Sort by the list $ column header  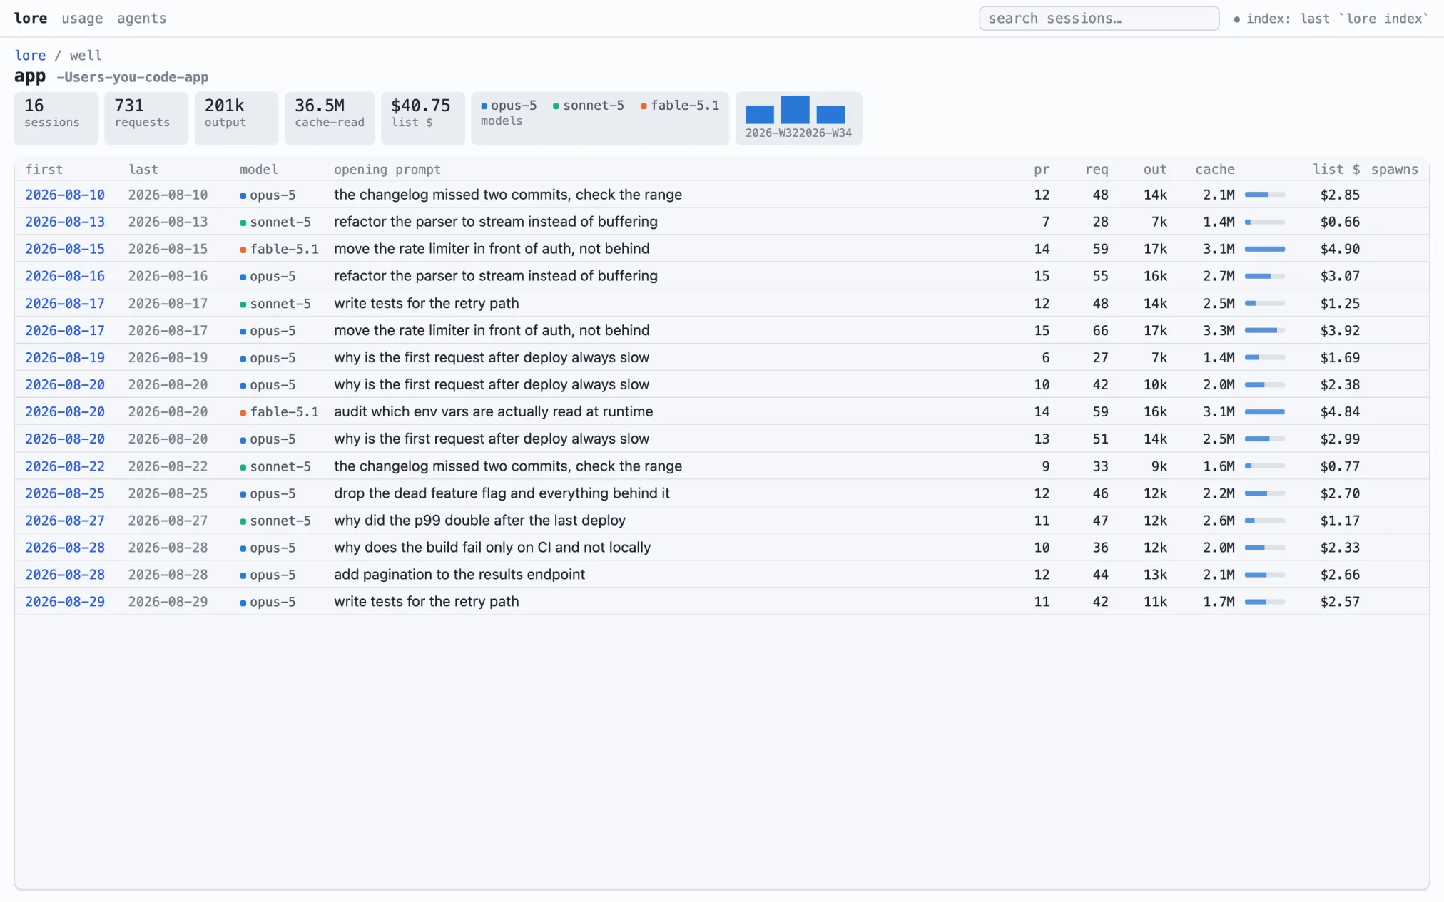coord(1336,170)
